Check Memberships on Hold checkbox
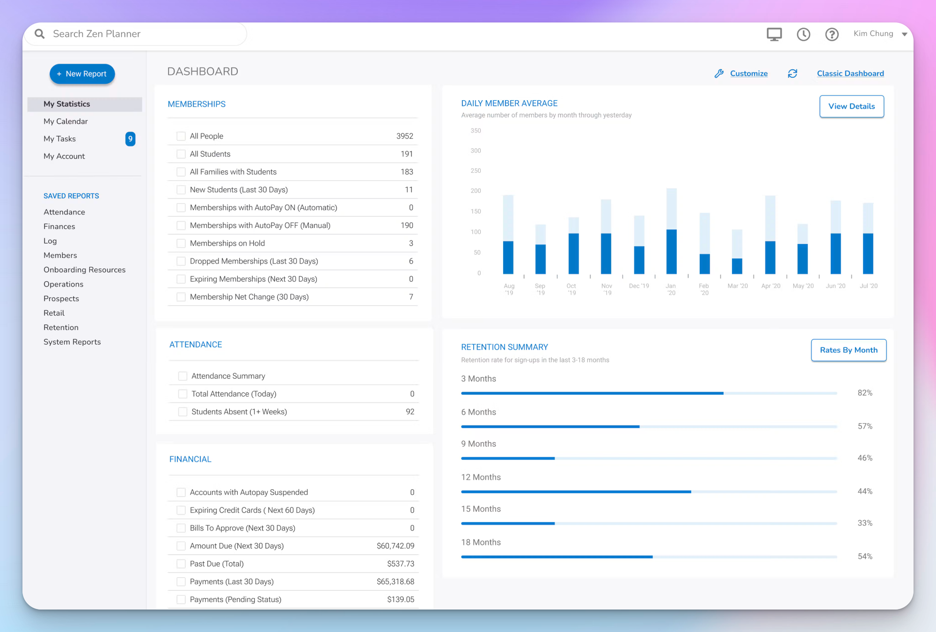 point(181,243)
